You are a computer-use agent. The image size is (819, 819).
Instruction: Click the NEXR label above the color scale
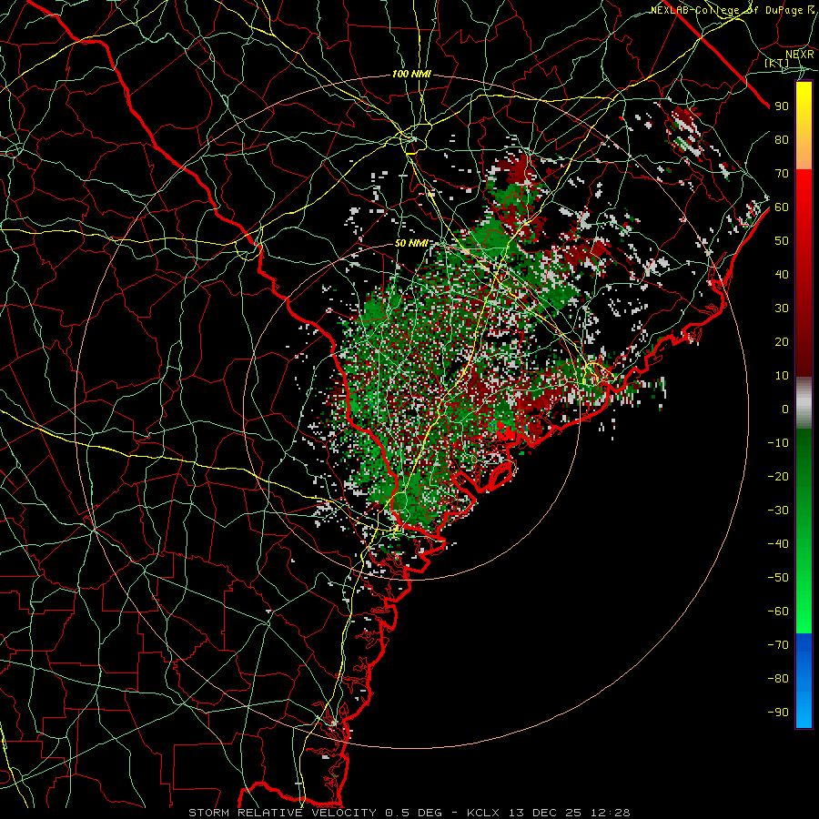click(x=799, y=54)
